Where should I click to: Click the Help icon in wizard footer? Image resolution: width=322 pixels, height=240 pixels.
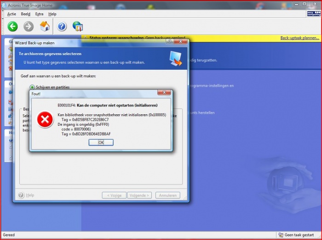point(21,195)
